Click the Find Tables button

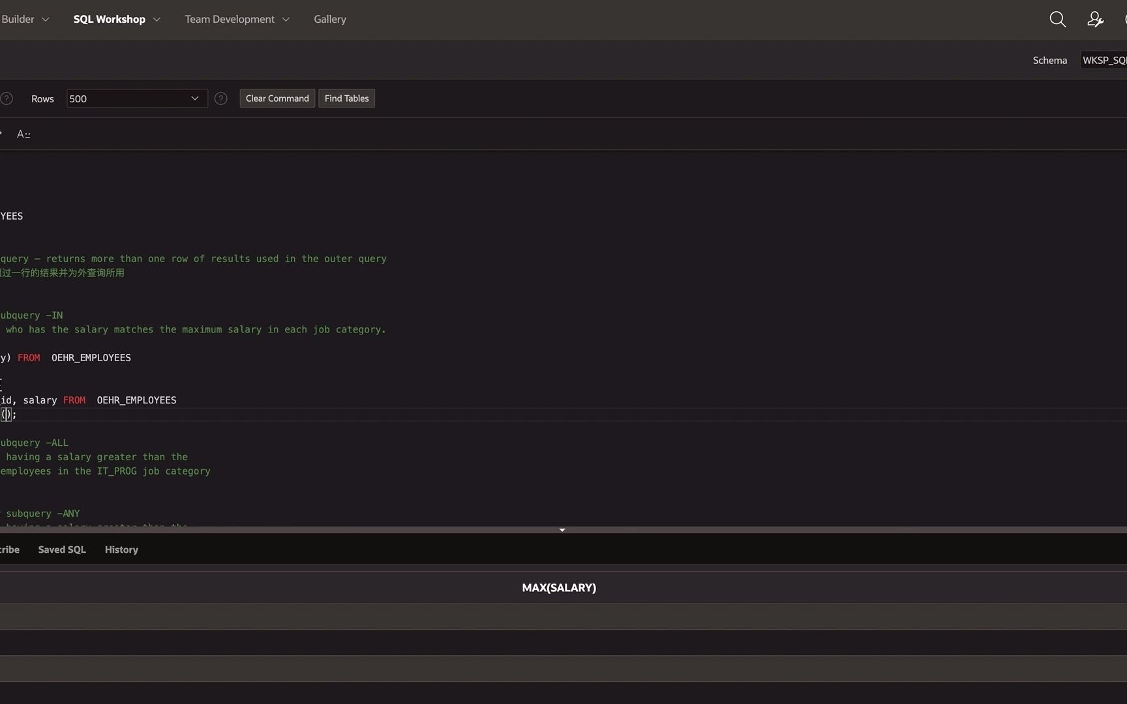click(346, 98)
